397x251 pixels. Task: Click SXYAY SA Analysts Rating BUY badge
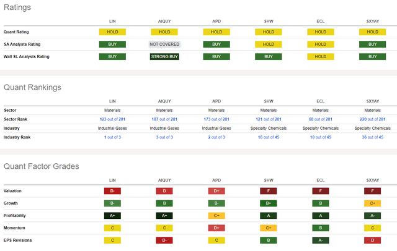[x=372, y=45]
